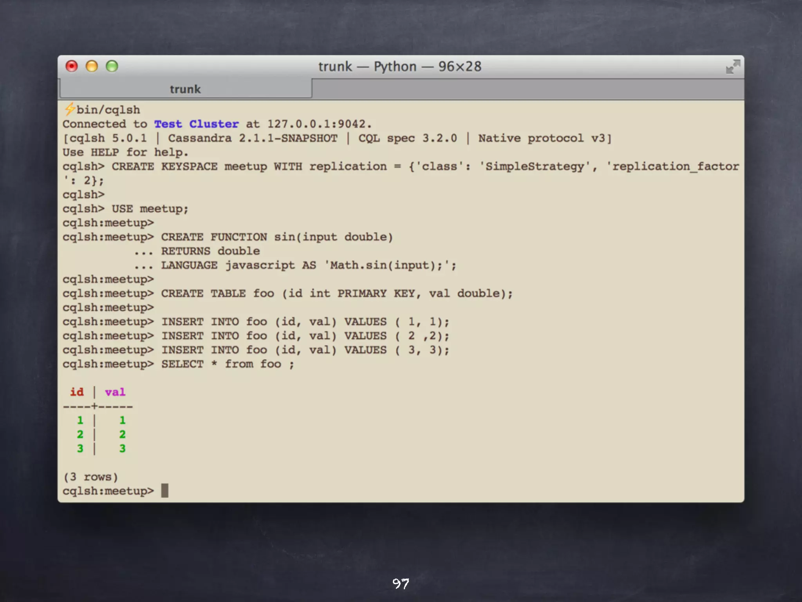Click the 'USE meetup;' command
Image resolution: width=802 pixels, height=602 pixels.
tap(150, 209)
